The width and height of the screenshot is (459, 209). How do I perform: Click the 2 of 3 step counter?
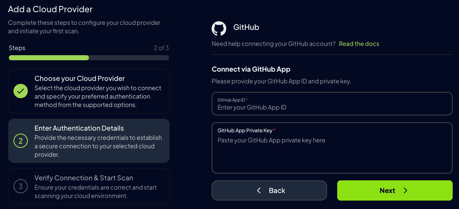pyautogui.click(x=161, y=48)
